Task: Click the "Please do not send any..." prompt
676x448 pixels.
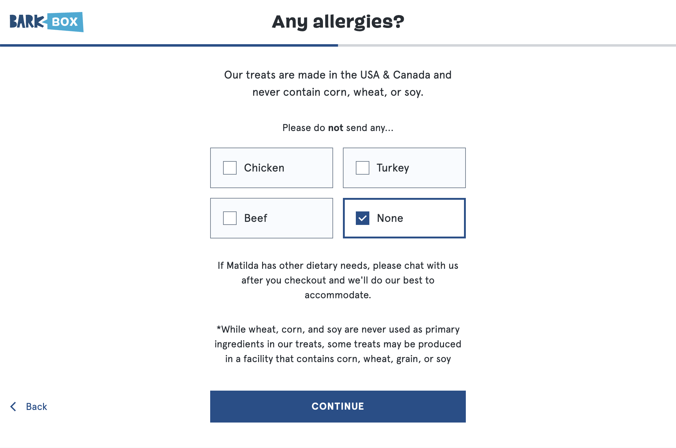Action: 338,128
